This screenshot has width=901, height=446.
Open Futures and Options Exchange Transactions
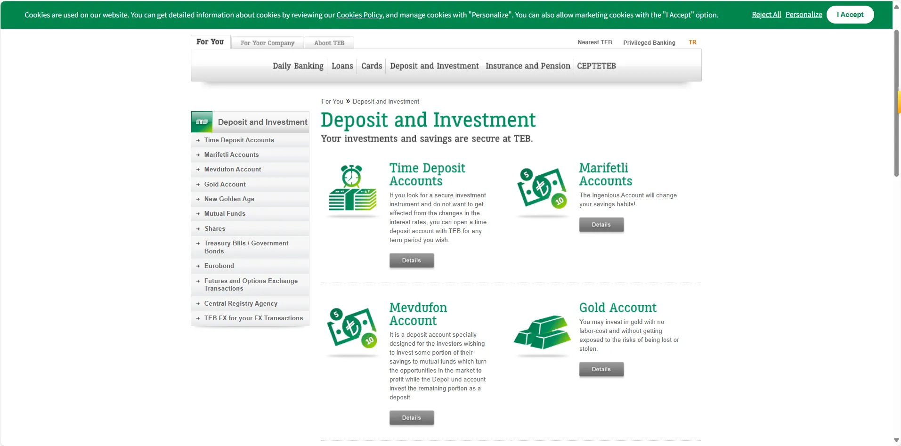click(x=250, y=284)
